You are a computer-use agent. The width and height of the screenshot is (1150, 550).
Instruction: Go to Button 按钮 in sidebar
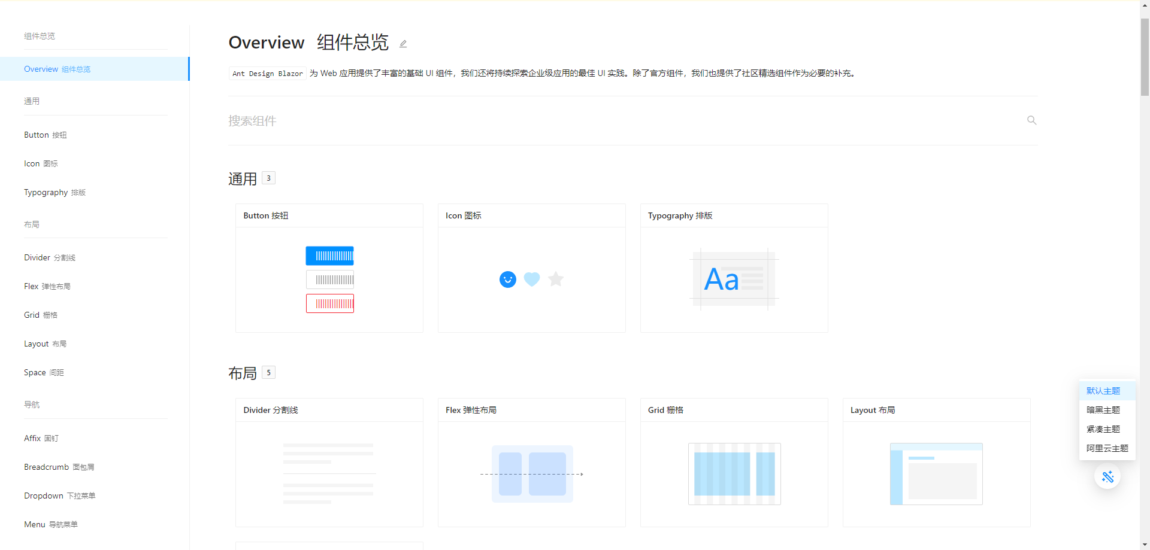click(x=46, y=135)
